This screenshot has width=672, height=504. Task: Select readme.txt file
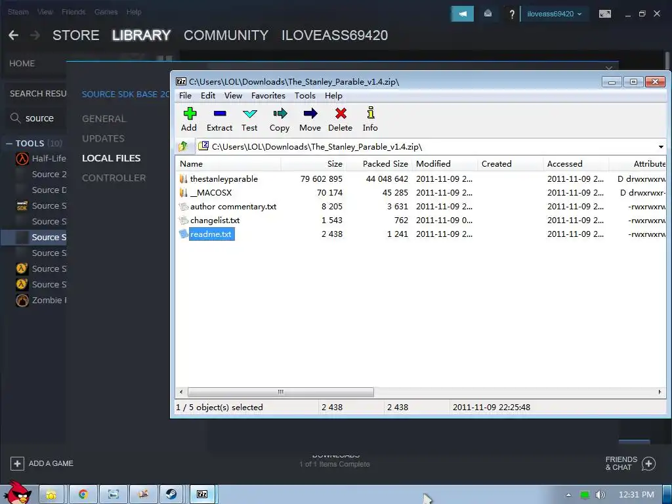tap(211, 234)
